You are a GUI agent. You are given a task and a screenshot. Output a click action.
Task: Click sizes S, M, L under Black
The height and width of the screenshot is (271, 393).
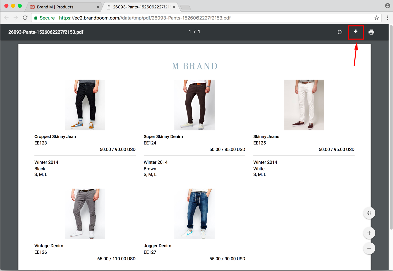(41, 175)
